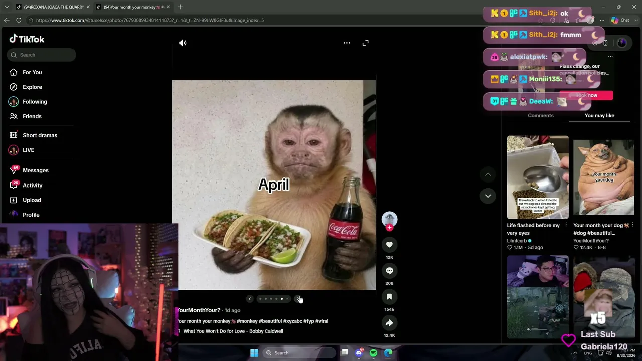Open the post's more options menu
The image size is (642, 361).
[x=347, y=43]
